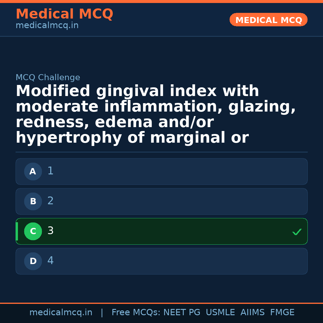This screenshot has height=323, width=323.
Task: Select the highlighted answer option 3
Action: [x=161, y=231]
